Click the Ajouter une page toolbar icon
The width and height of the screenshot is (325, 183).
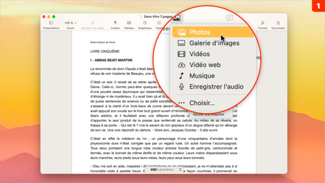point(92,23)
